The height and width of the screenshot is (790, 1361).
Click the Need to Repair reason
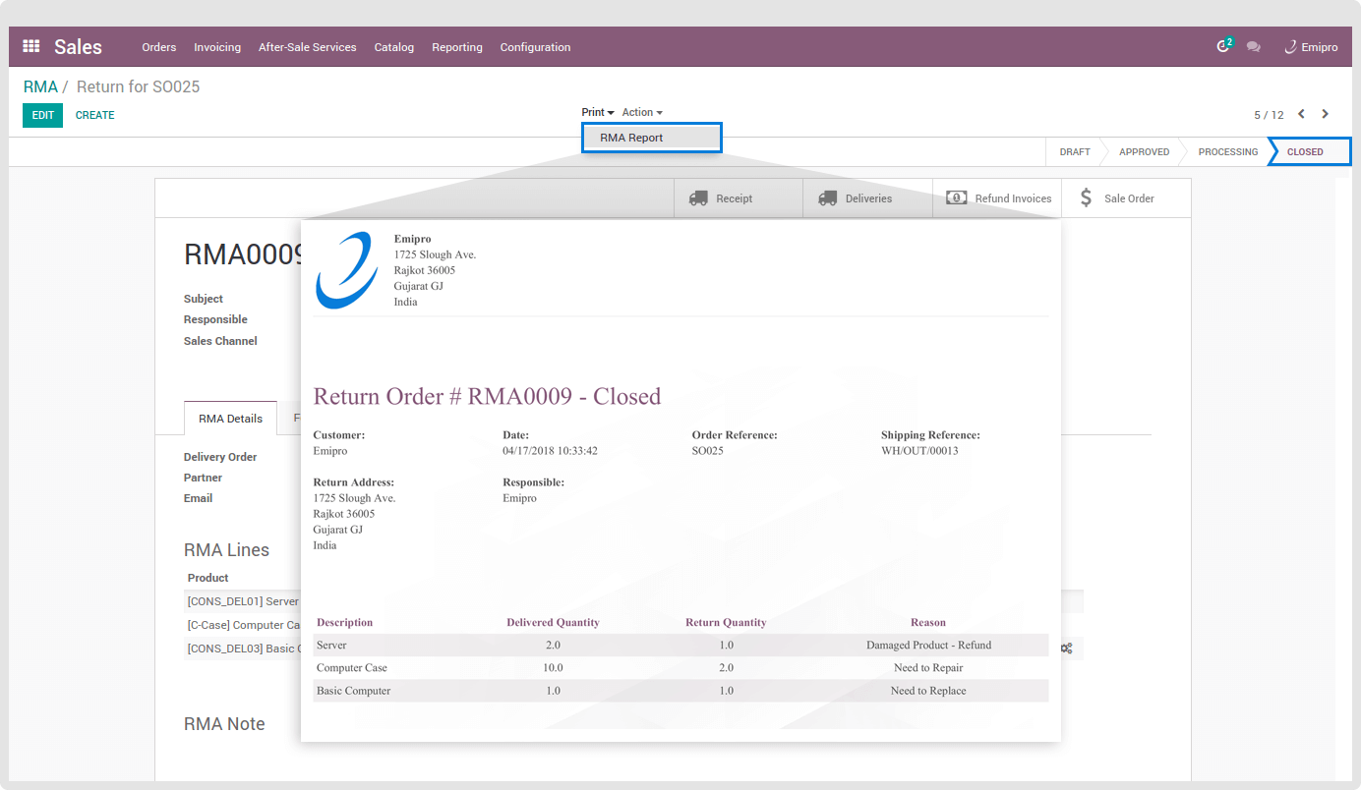[928, 668]
